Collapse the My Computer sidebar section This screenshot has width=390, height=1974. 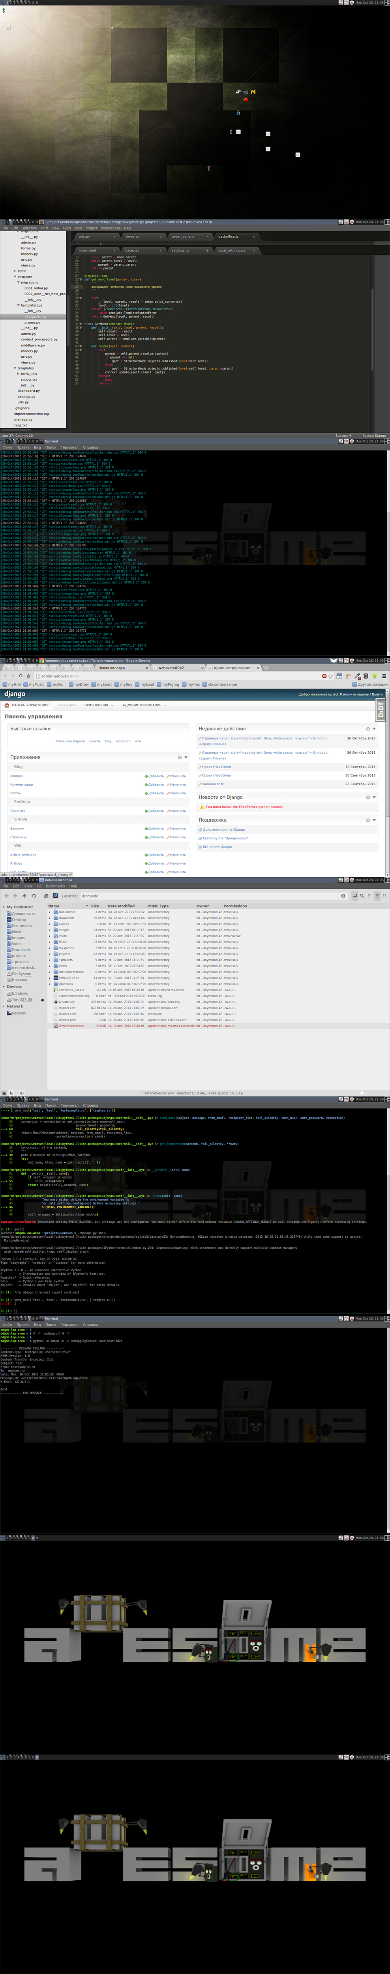point(4,906)
